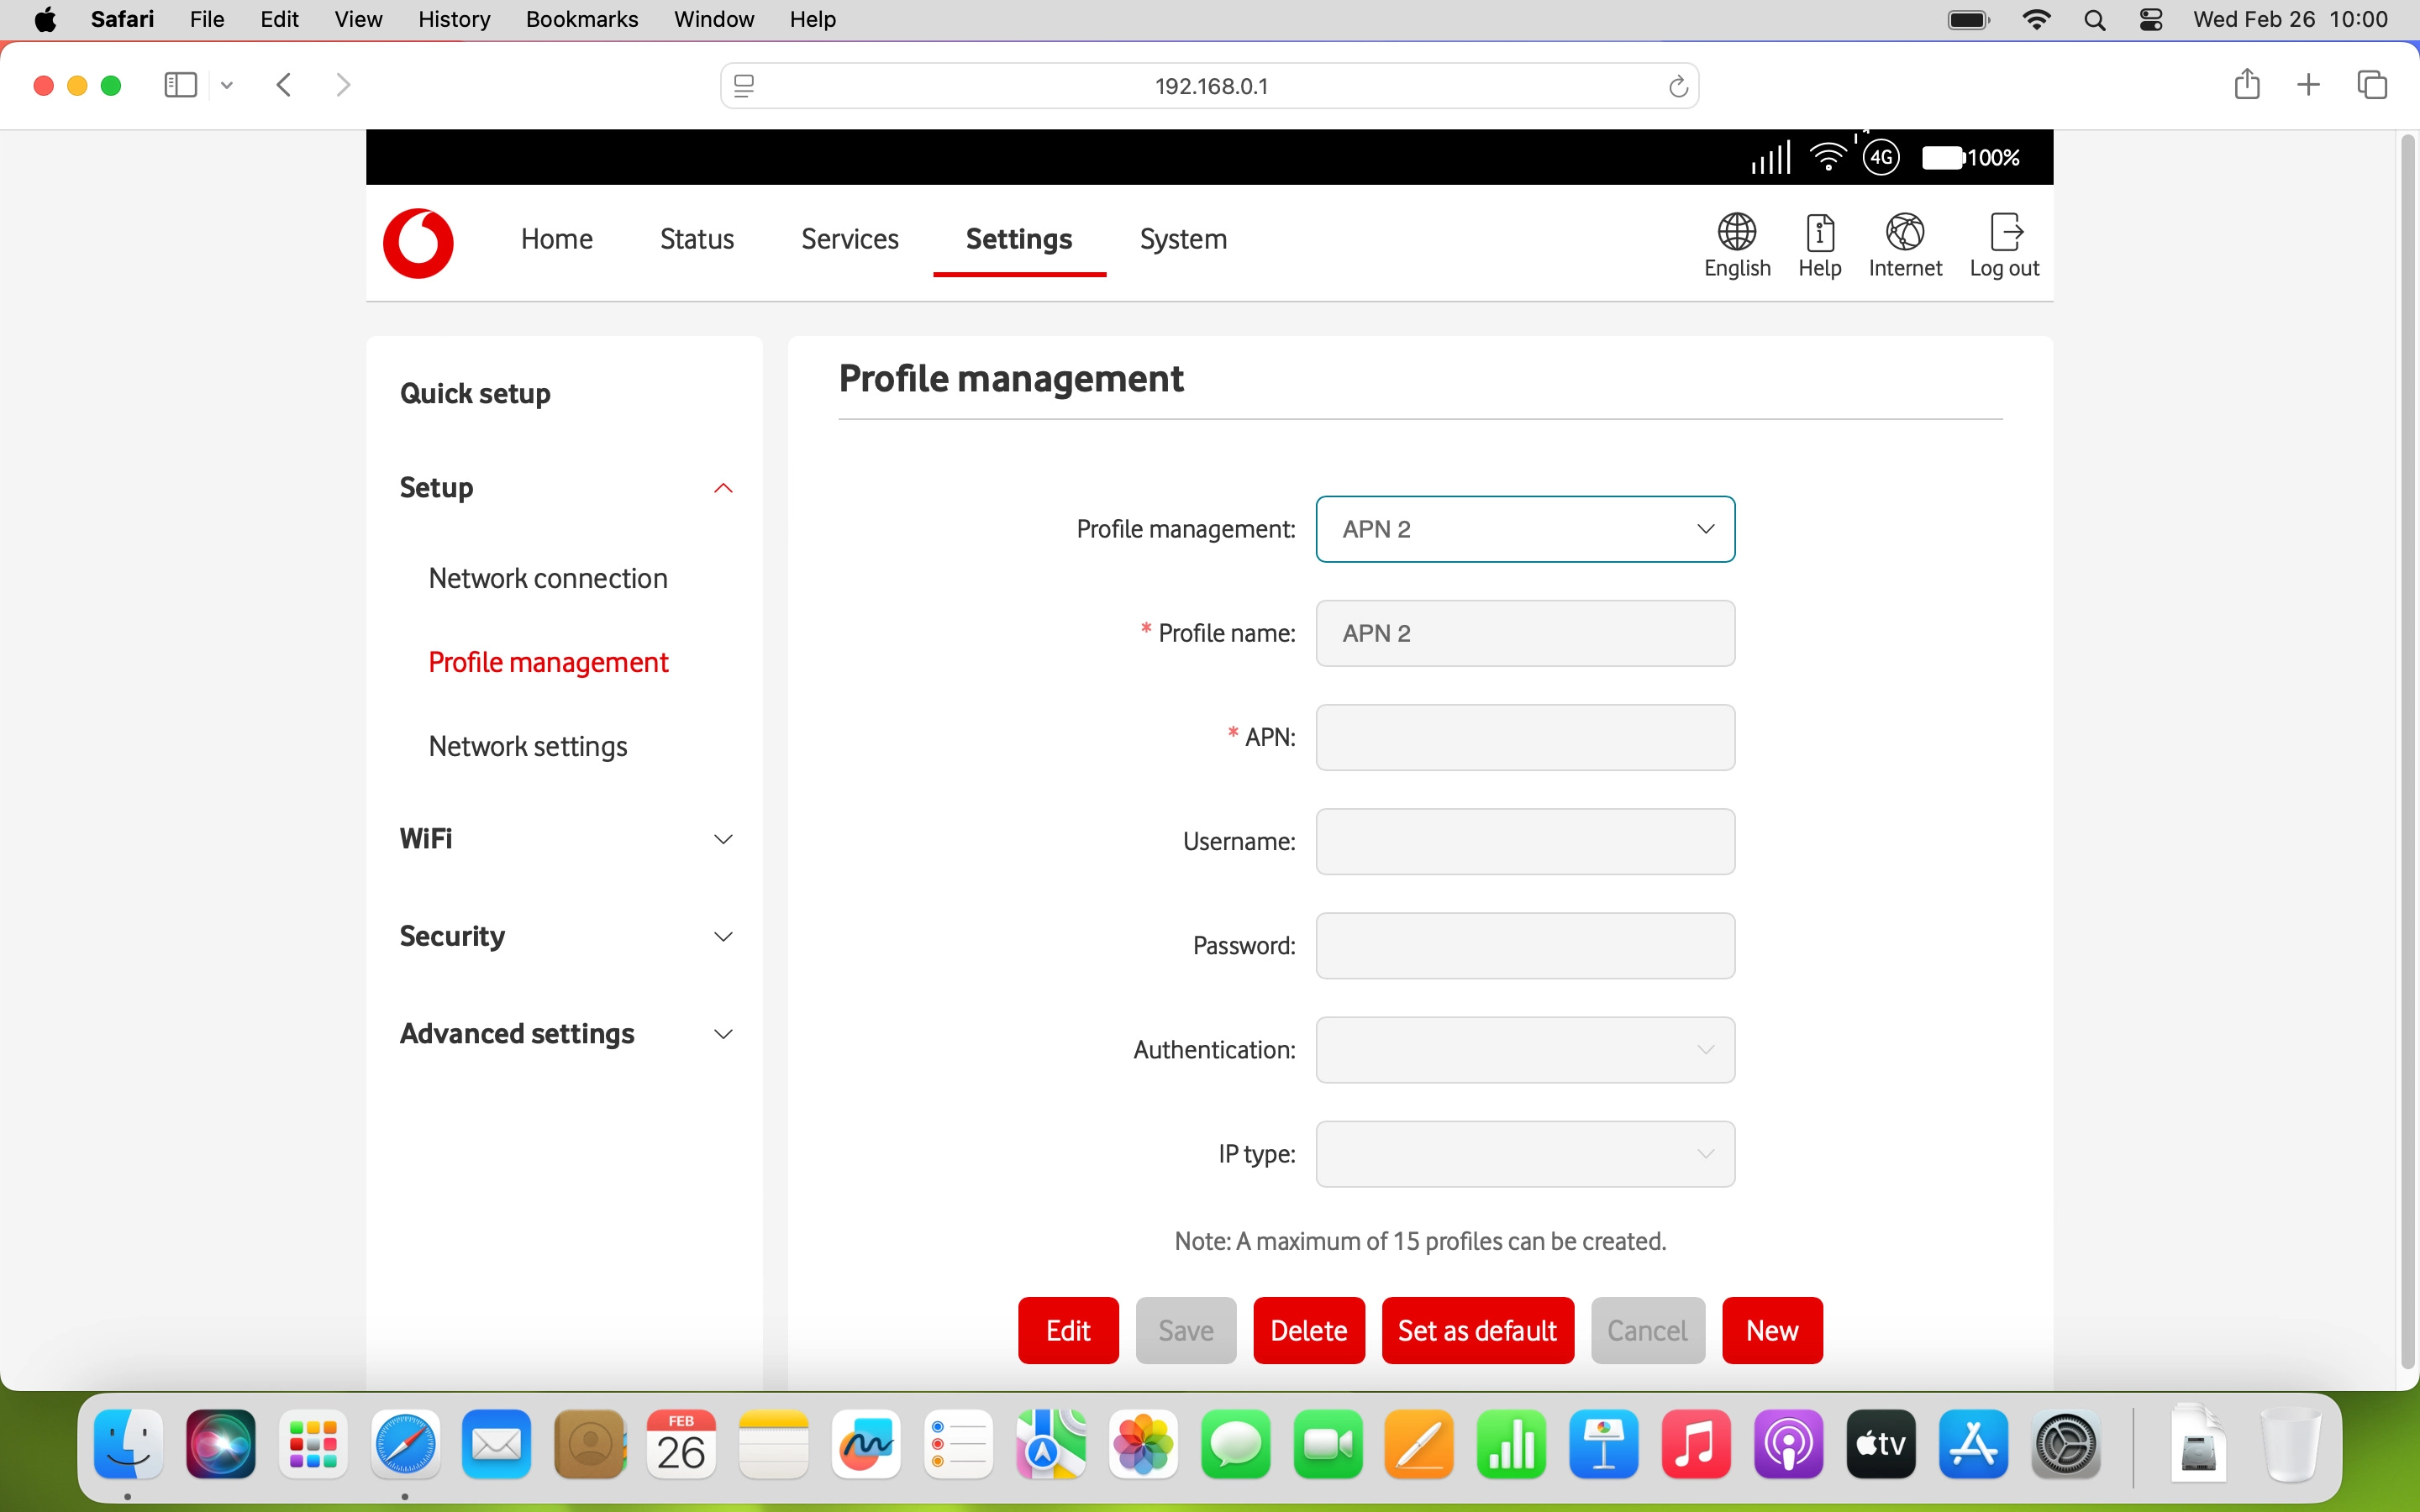The image size is (2420, 1512).
Task: Click the Set as default button
Action: (x=1477, y=1330)
